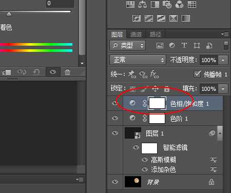
Task: Add a Channel Mixer adjustment layer
Action: 179,4
